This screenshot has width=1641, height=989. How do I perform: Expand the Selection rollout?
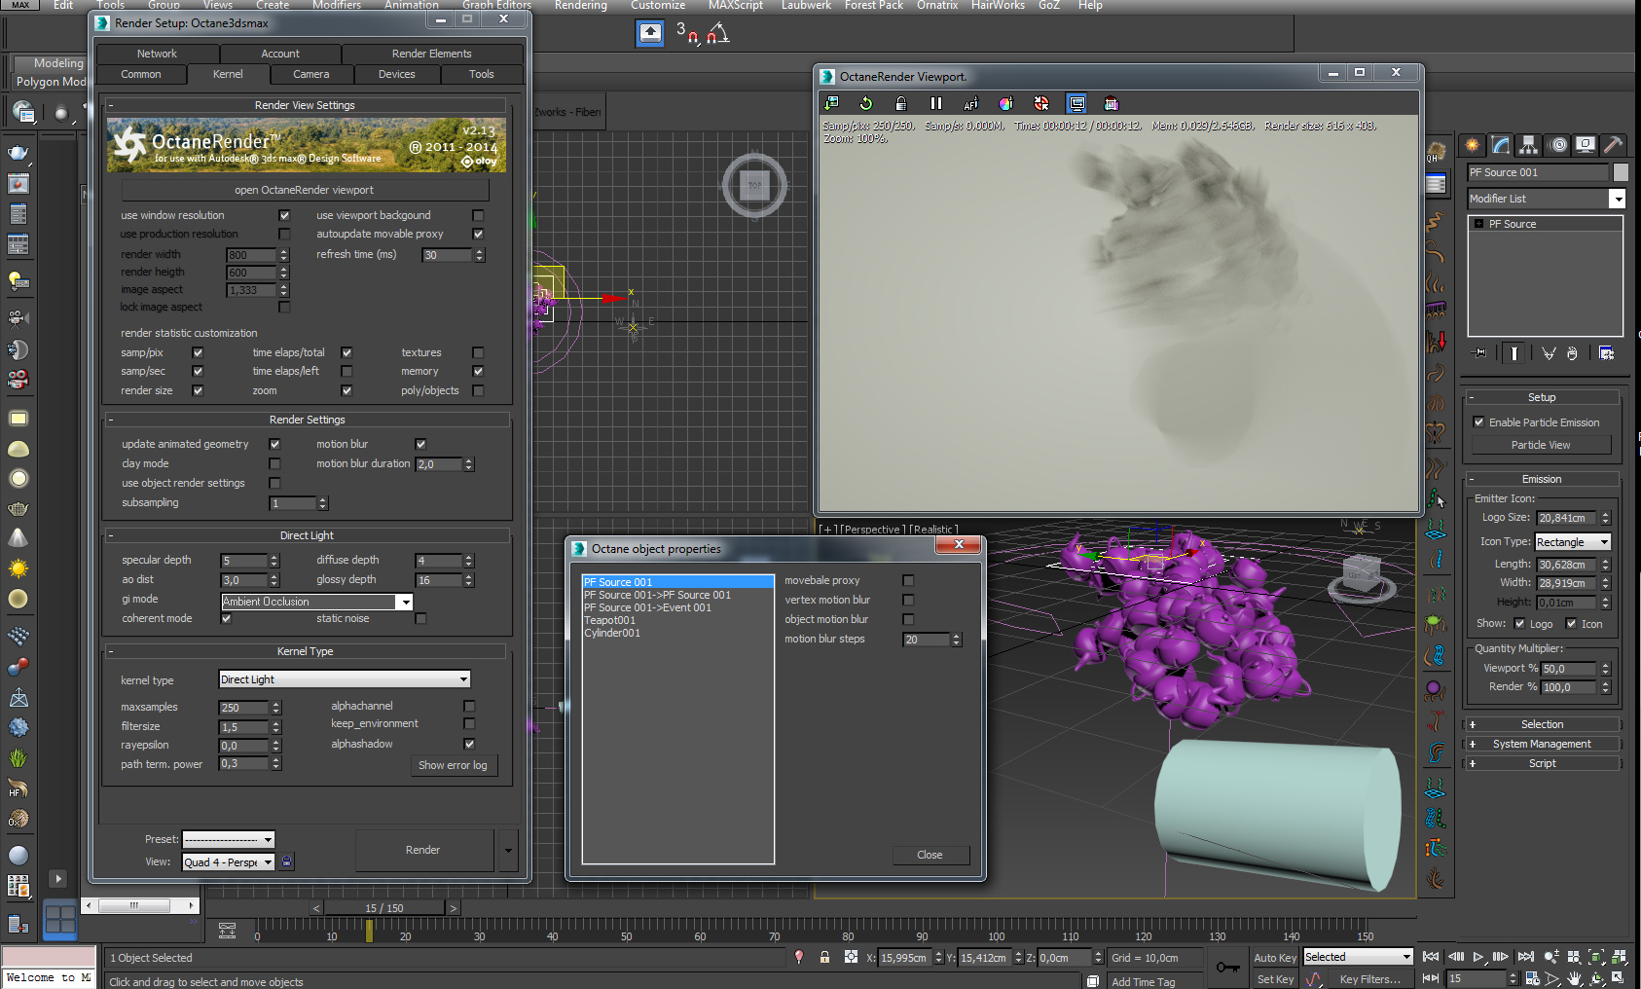pyautogui.click(x=1542, y=724)
